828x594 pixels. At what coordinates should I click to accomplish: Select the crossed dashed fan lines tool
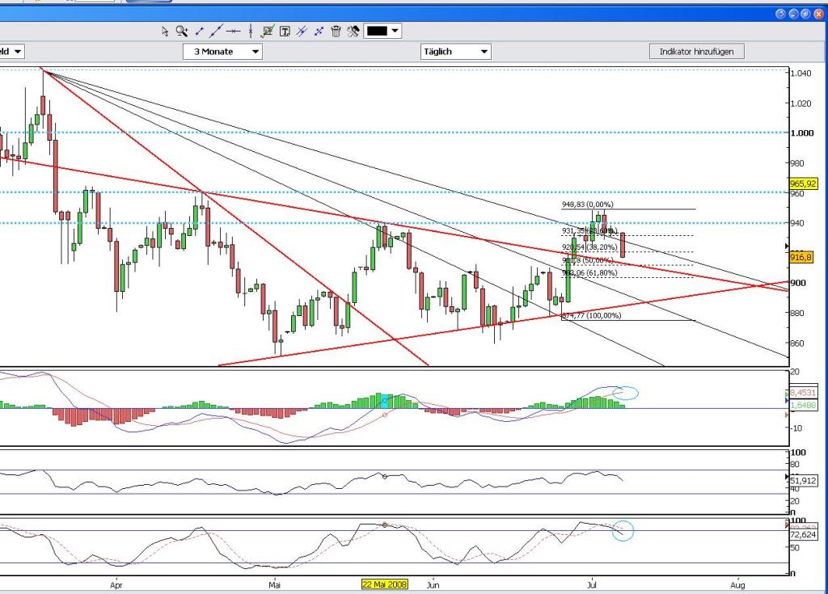(319, 32)
